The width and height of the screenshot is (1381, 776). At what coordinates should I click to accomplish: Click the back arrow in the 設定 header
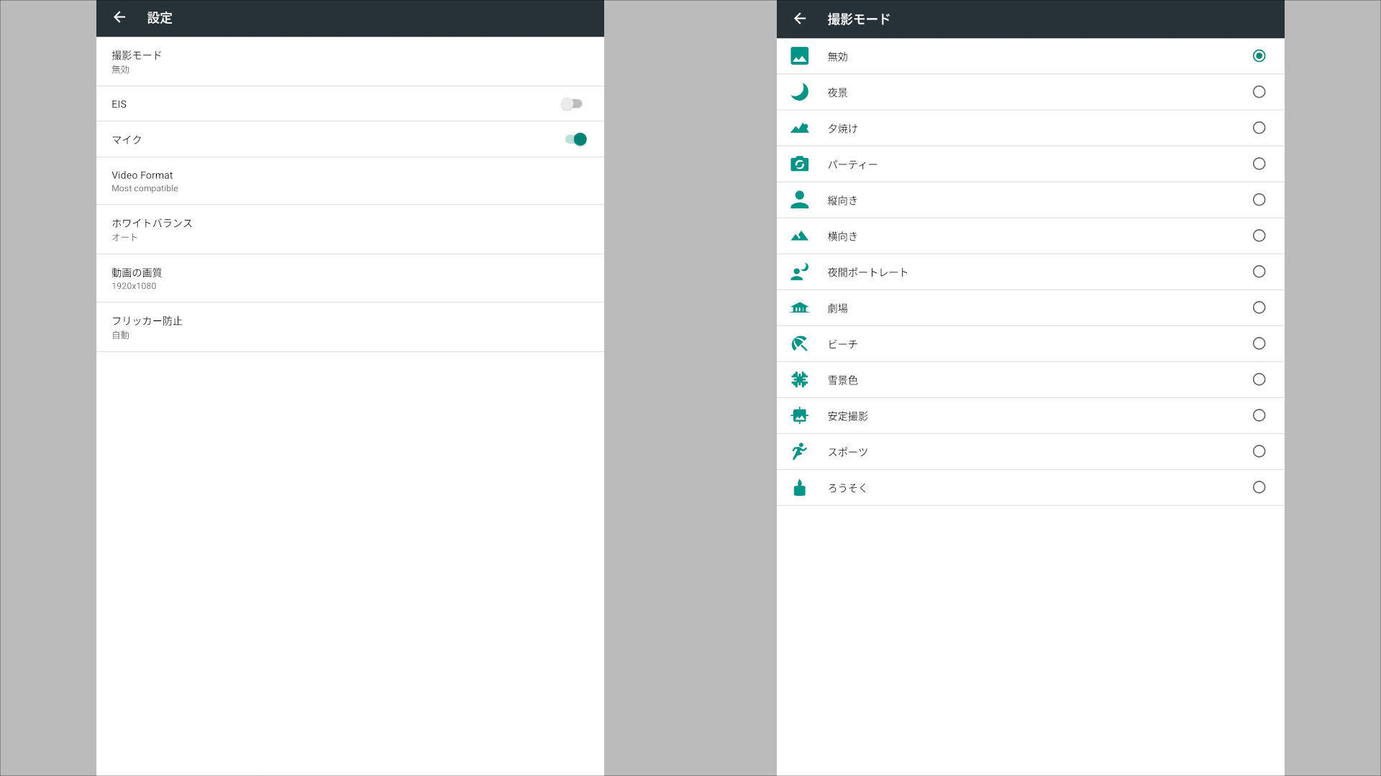point(119,17)
